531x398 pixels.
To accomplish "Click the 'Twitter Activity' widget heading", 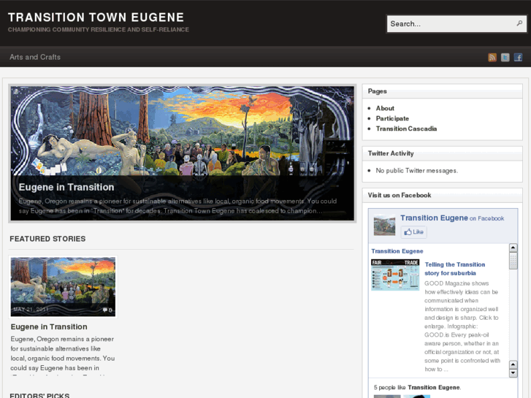I will (x=391, y=153).
